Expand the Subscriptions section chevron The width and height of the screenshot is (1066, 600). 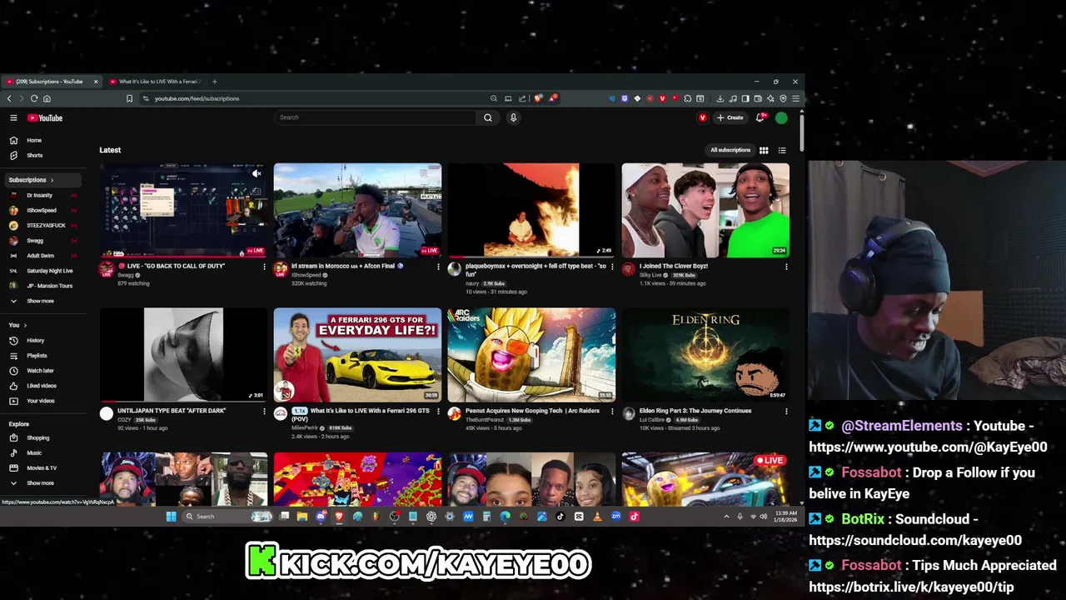point(52,180)
